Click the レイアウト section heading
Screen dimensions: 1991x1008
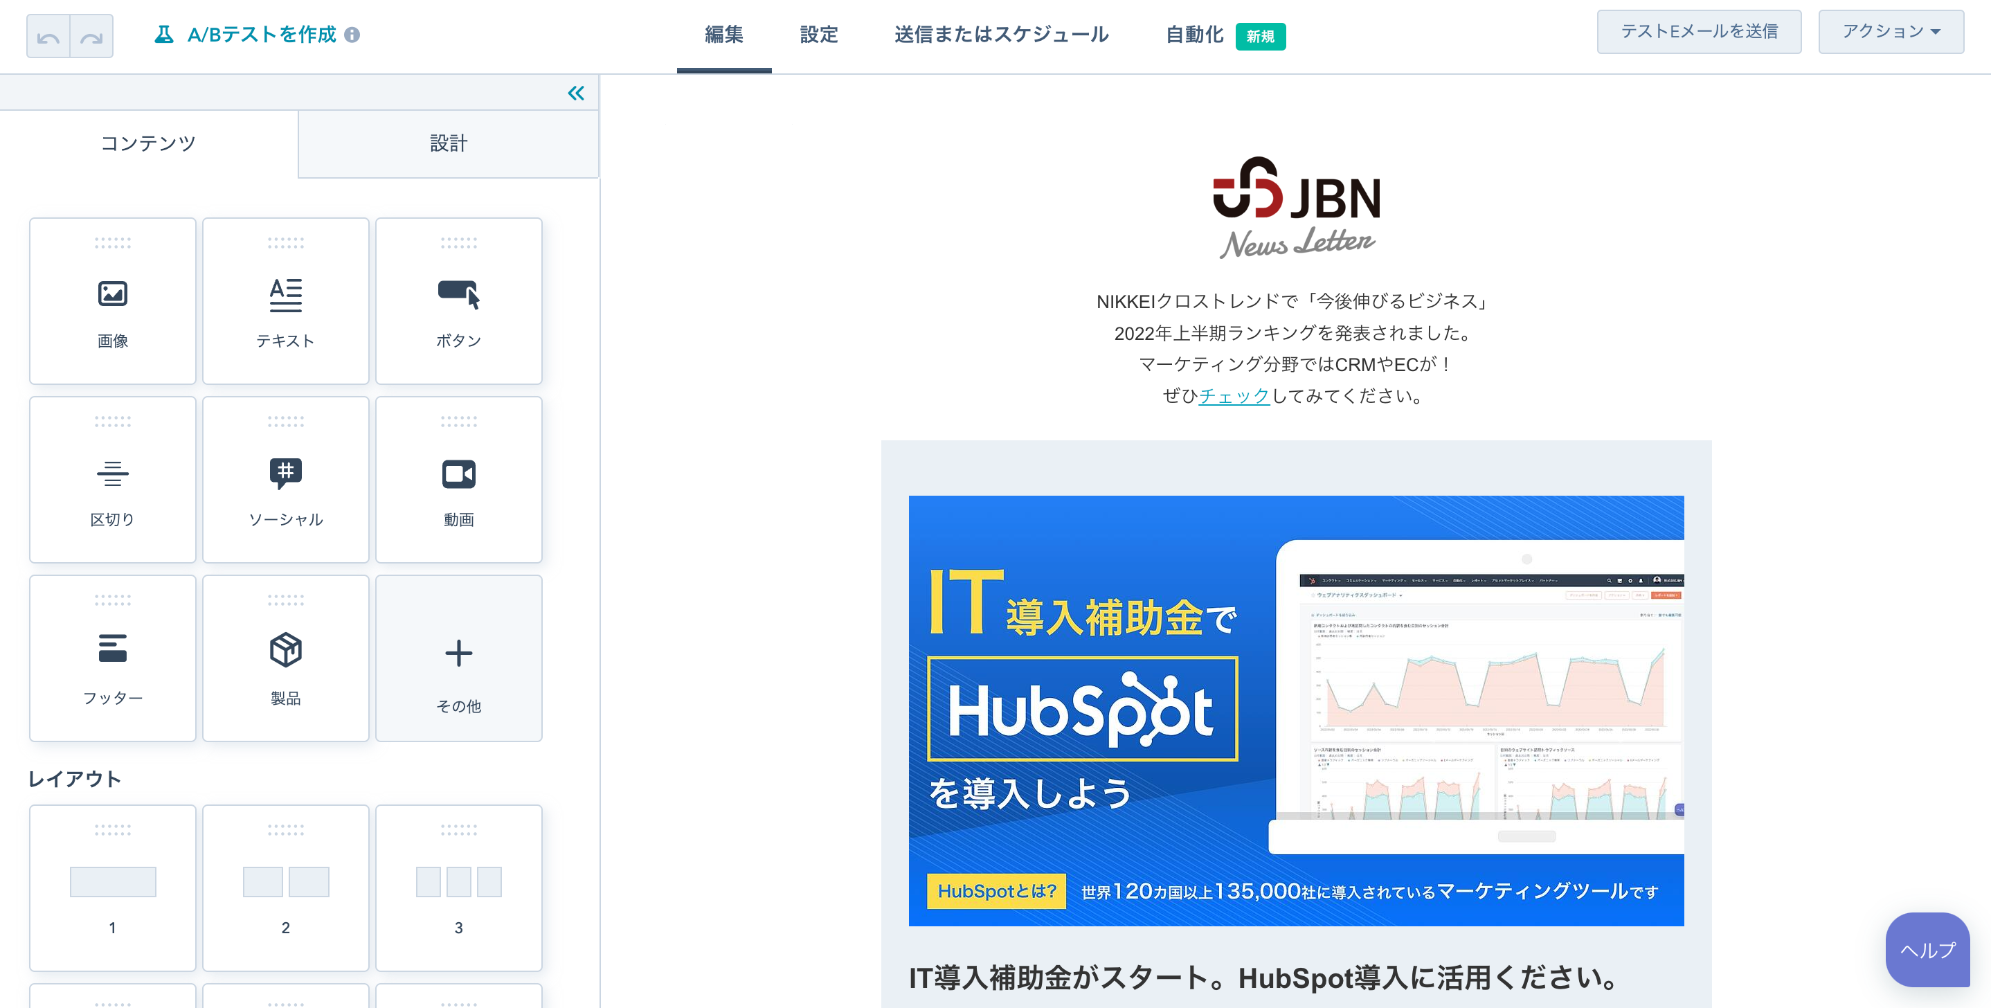(75, 778)
